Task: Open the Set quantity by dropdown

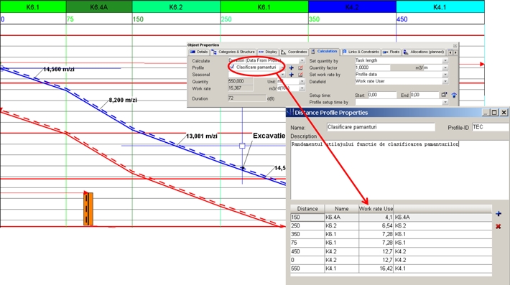Action: [x=445, y=60]
